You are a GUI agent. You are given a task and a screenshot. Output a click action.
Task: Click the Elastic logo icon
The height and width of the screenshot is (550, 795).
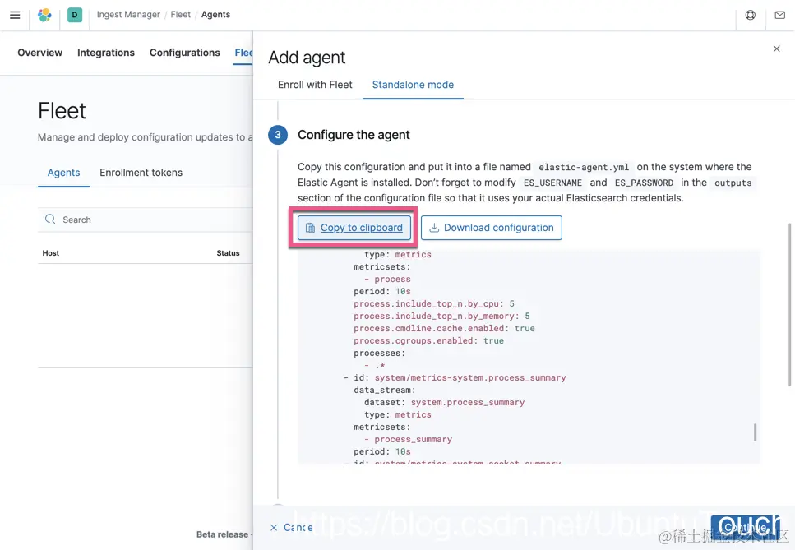(x=44, y=15)
